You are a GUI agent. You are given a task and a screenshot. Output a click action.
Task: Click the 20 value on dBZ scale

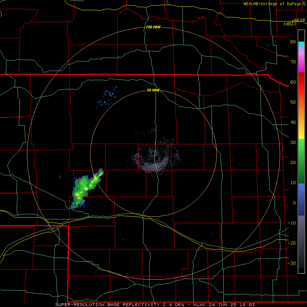(293, 162)
